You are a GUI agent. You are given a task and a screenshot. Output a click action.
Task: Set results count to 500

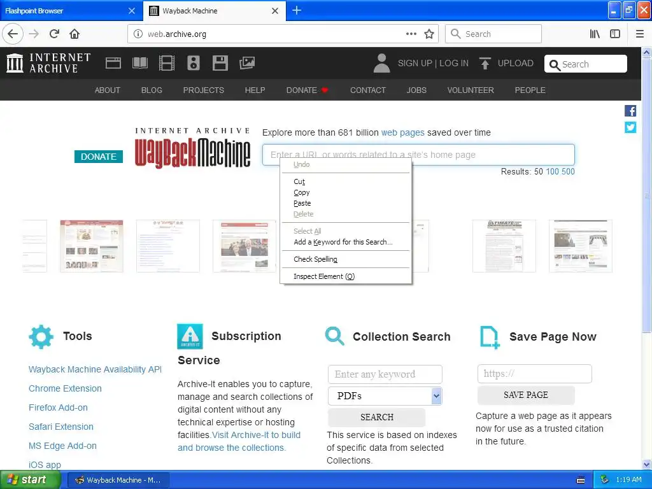pos(568,172)
